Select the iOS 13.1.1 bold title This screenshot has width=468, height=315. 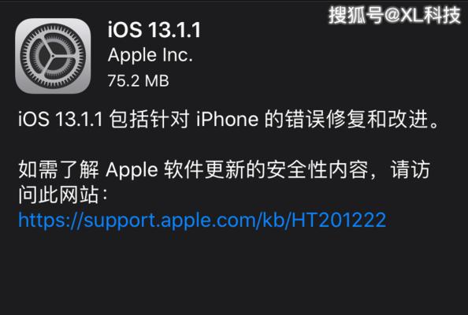coord(154,30)
